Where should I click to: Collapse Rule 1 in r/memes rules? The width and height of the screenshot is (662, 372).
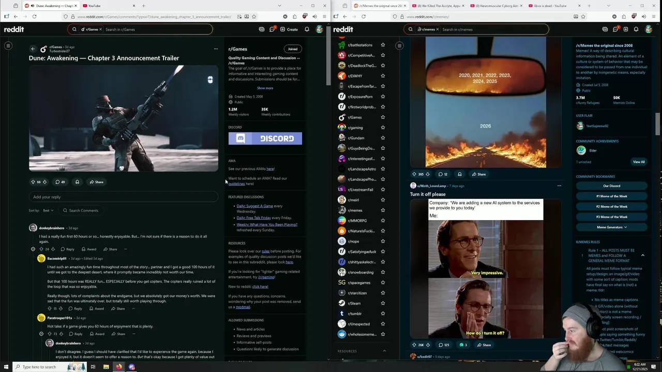point(643,255)
